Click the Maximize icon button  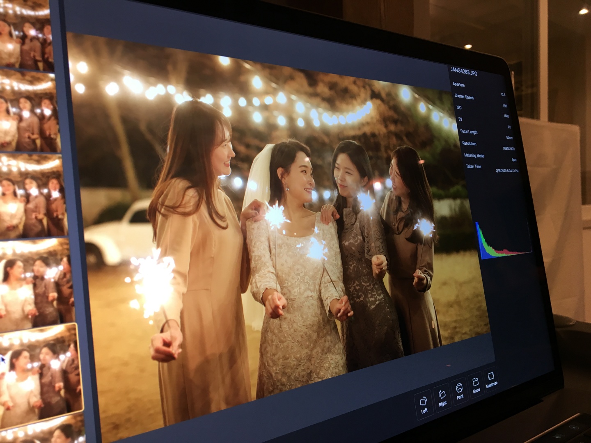491,379
